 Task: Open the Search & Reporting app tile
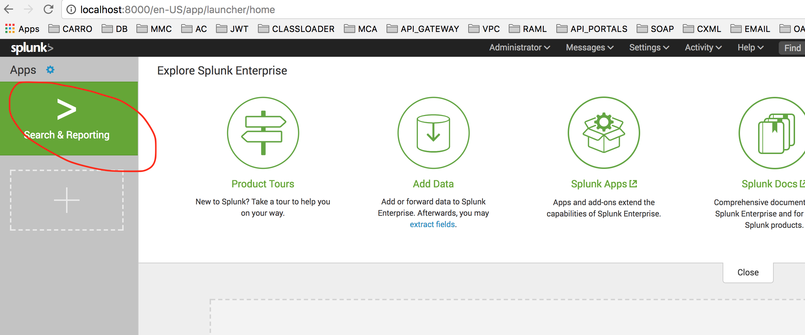click(x=67, y=119)
